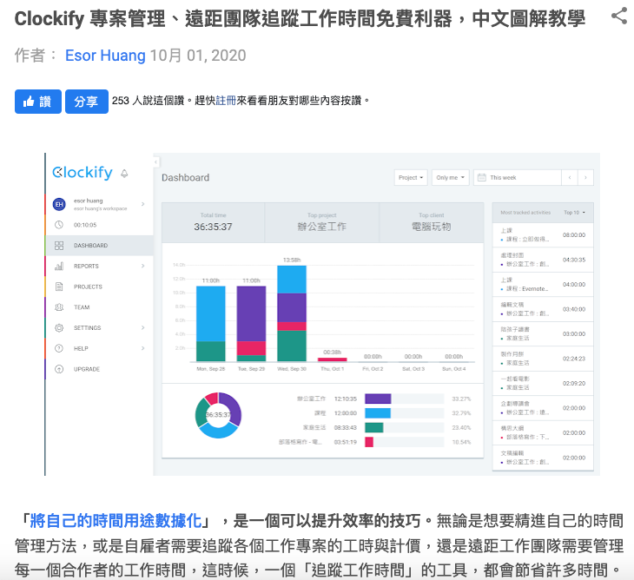The width and height of the screenshot is (634, 580).
Task: Select the Top client 電腦玩物 value
Action: pyautogui.click(x=432, y=227)
